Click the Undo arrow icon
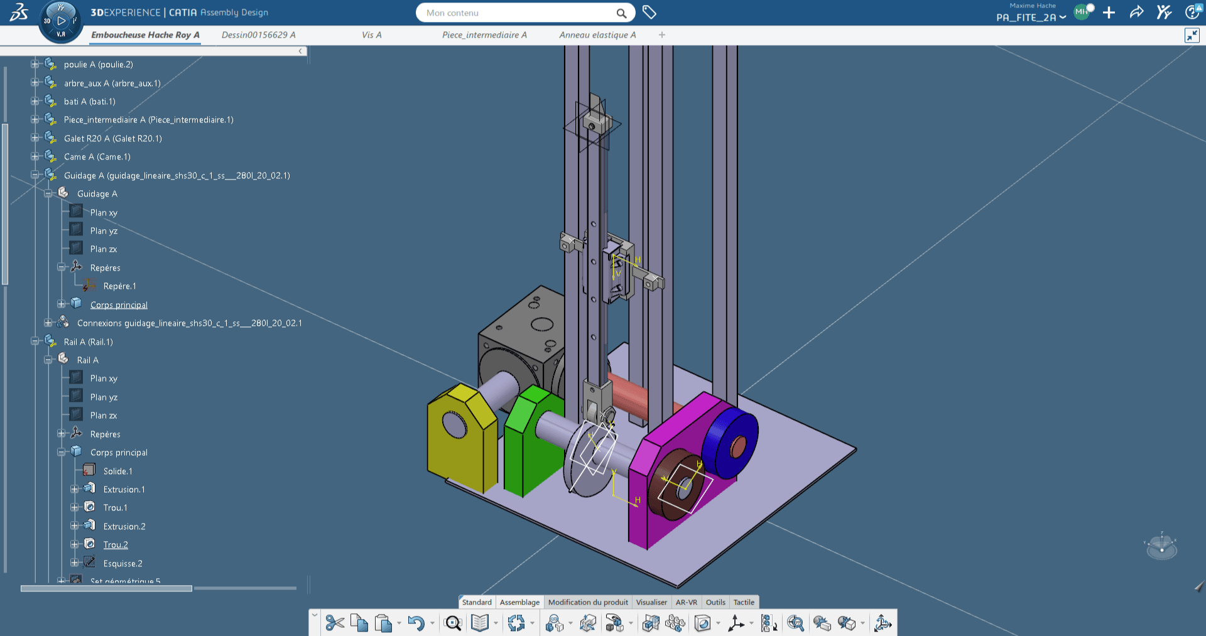The width and height of the screenshot is (1206, 636). [x=416, y=623]
